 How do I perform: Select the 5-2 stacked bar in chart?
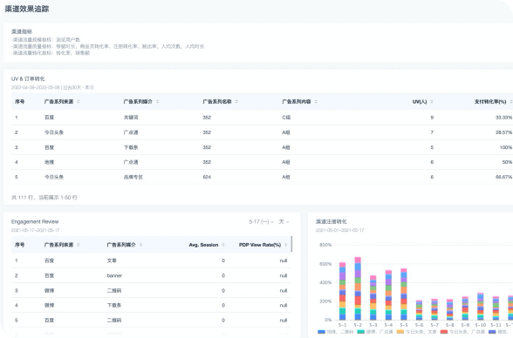(358, 288)
